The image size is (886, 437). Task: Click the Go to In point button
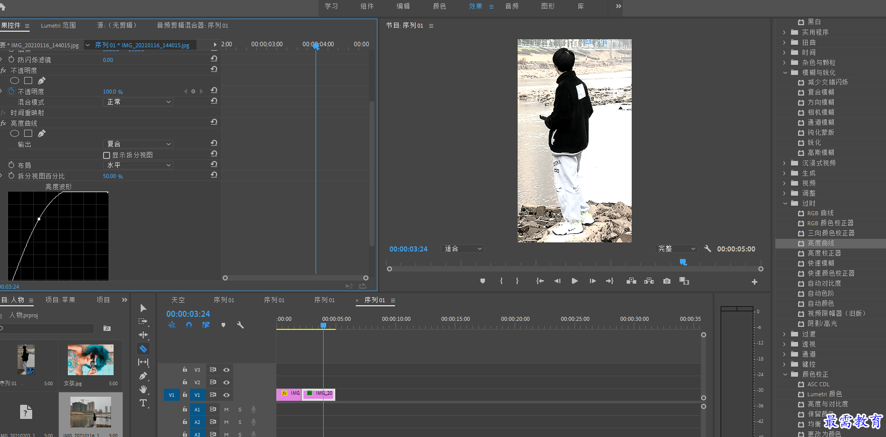click(x=540, y=281)
